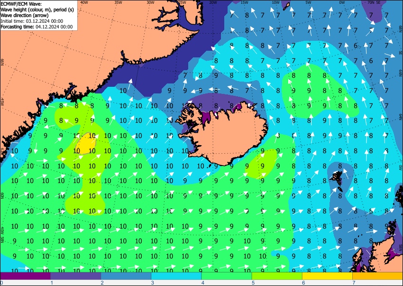Click the yellow 6–7 m legend swatch
This screenshot has height=286, width=403.
328,276
